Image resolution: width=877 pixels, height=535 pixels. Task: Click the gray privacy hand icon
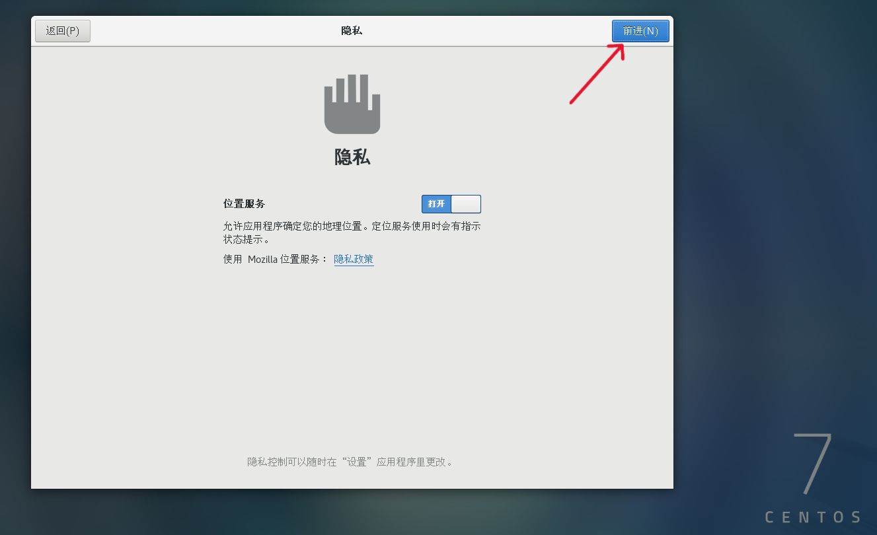352,104
